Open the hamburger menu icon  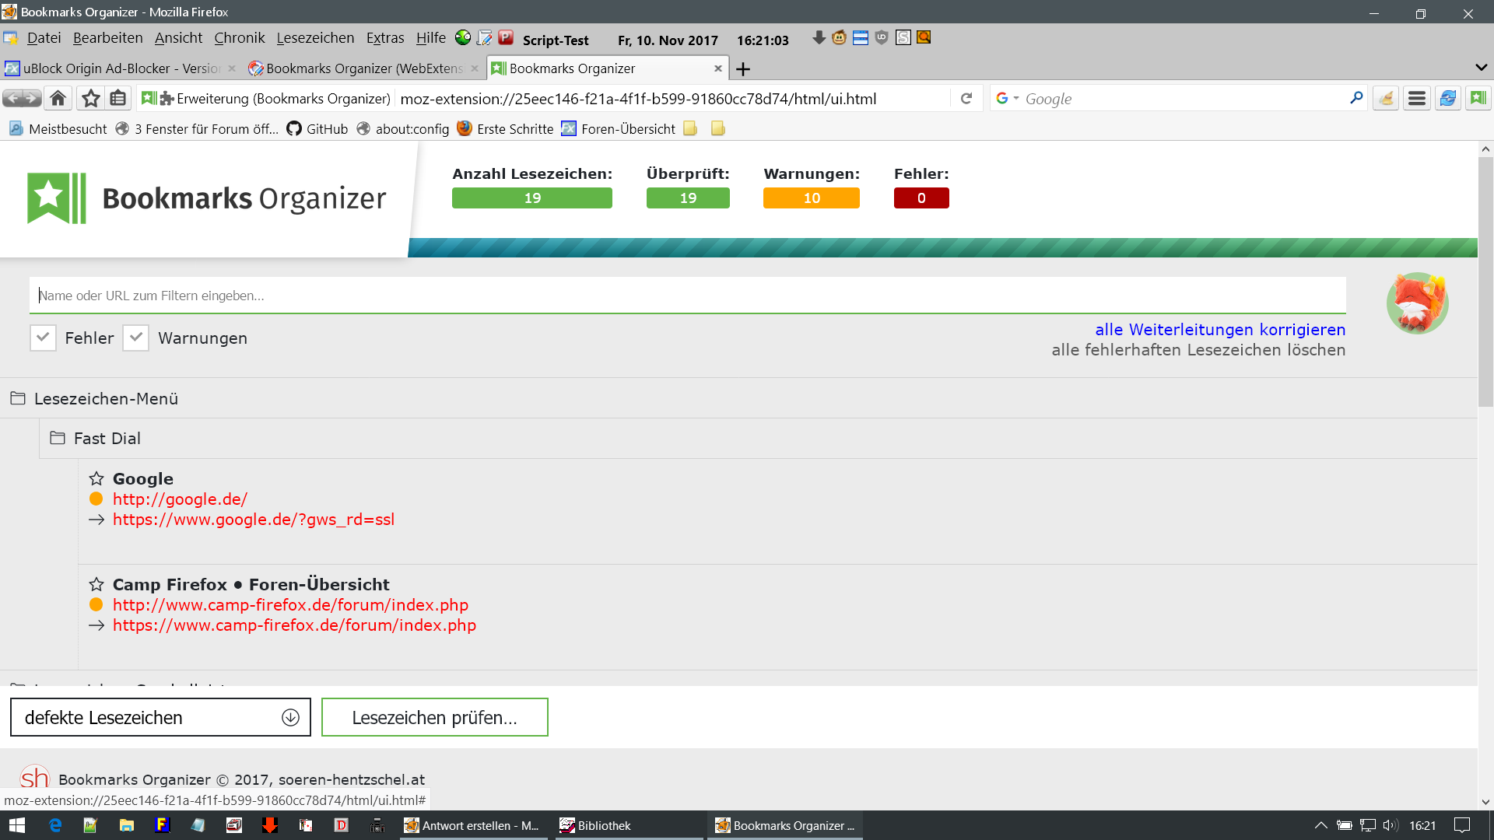1417,99
